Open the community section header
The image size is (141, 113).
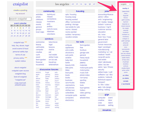pos(49,11)
